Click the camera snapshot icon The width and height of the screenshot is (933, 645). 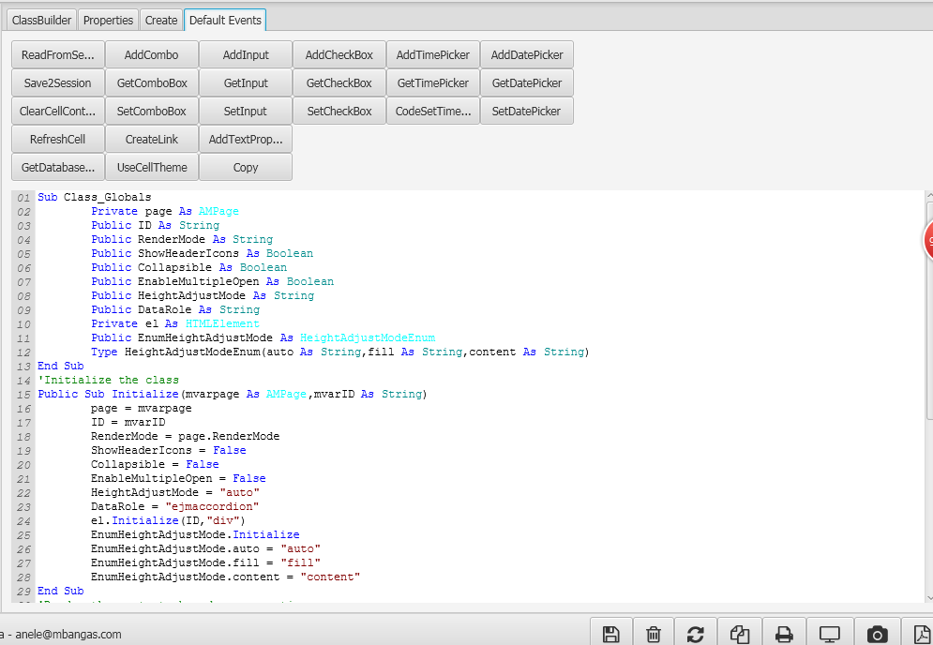[877, 634]
